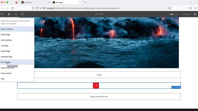
Task: Undo the last action in the editor
Action: pos(16,14)
